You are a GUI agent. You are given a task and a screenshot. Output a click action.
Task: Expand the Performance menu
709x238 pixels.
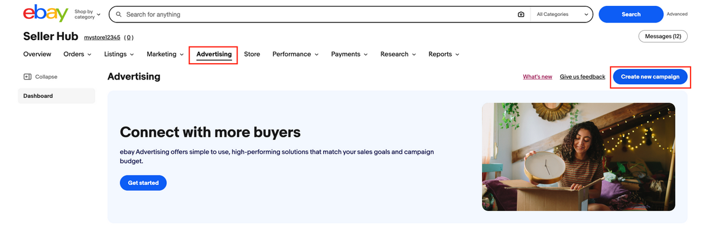coord(295,54)
